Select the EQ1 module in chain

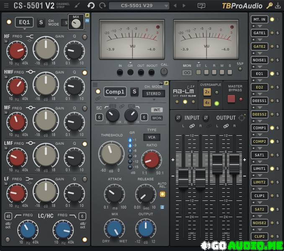(259, 74)
